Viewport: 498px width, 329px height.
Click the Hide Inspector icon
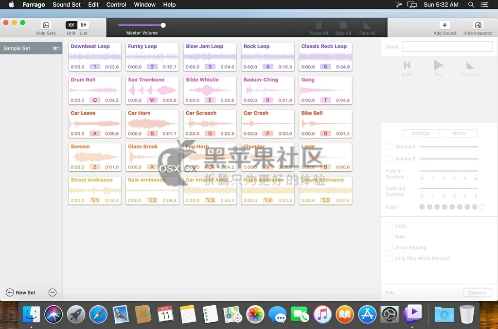pos(478,25)
